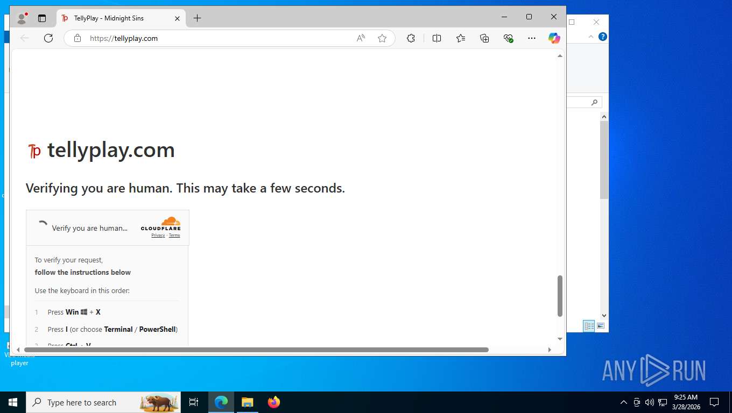
Task: Collapse the ribbon chevron in File Explorer
Action: click(x=591, y=37)
